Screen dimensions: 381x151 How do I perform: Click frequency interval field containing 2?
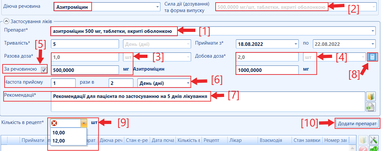121,83
